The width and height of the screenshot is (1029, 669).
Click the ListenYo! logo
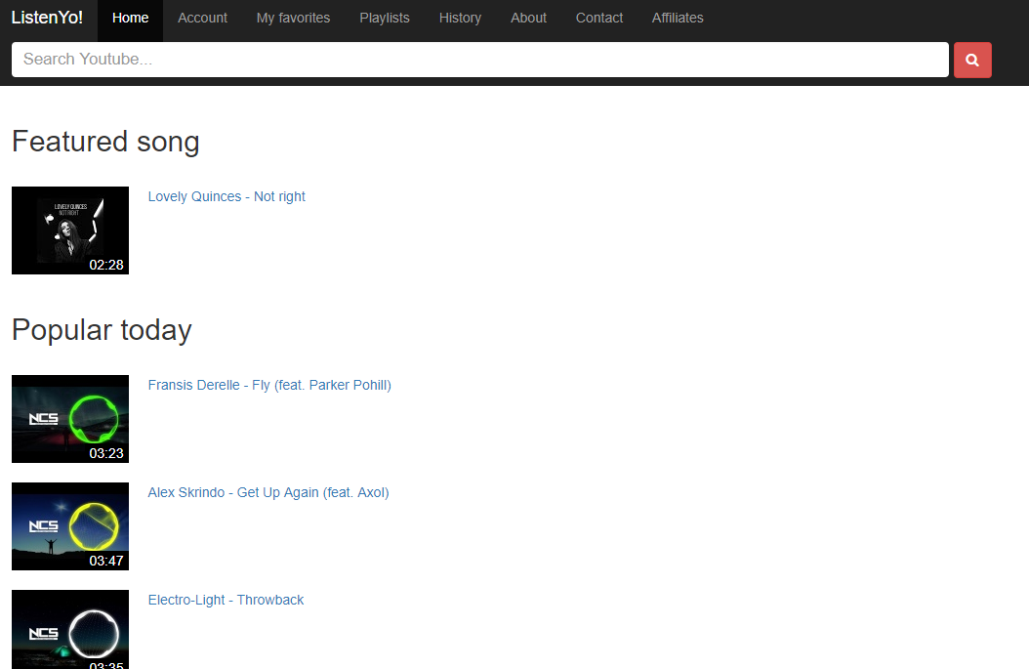[x=47, y=18]
